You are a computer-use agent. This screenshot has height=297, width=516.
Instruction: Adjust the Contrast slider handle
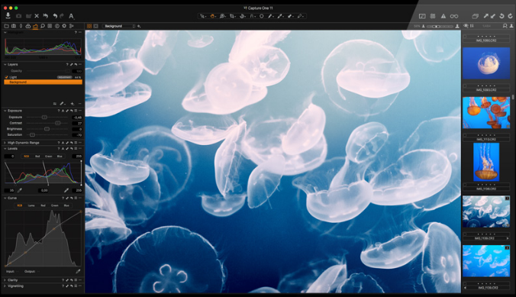(x=57, y=123)
